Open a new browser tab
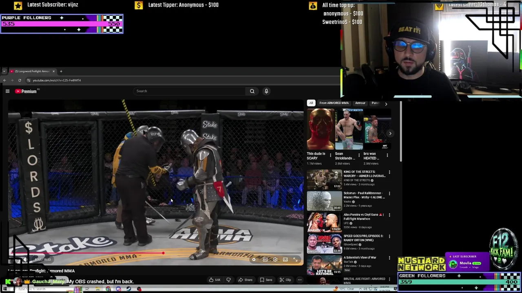The height and width of the screenshot is (293, 522). coord(61,71)
